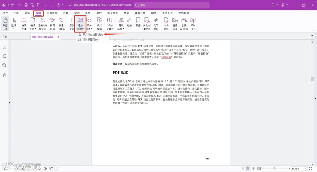317x172 pixels.
Task: Click the zoom in plus button
Action: 289,168
